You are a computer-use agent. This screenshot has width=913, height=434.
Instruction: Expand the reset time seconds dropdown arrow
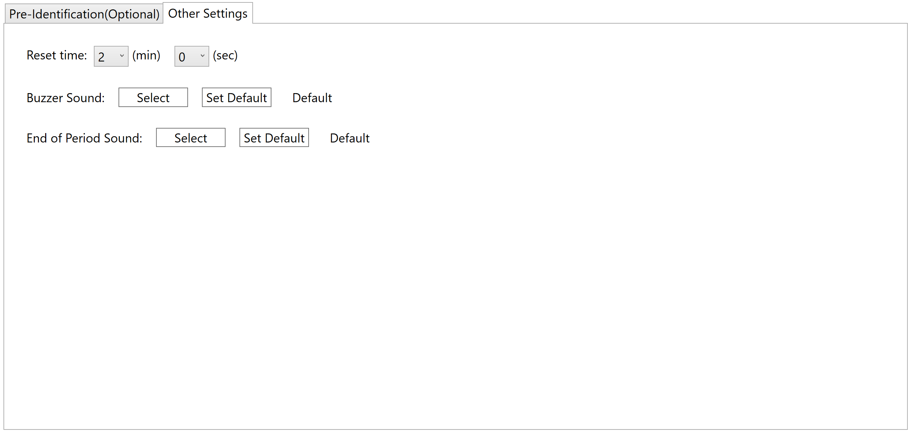[202, 56]
